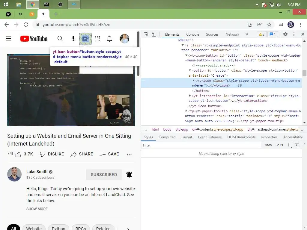Collapse the yt-simple-endpoint anchor node
307x230 pixels.
click(183, 45)
